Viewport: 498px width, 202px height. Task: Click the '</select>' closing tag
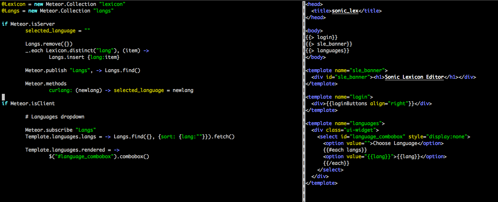[x=330, y=170]
